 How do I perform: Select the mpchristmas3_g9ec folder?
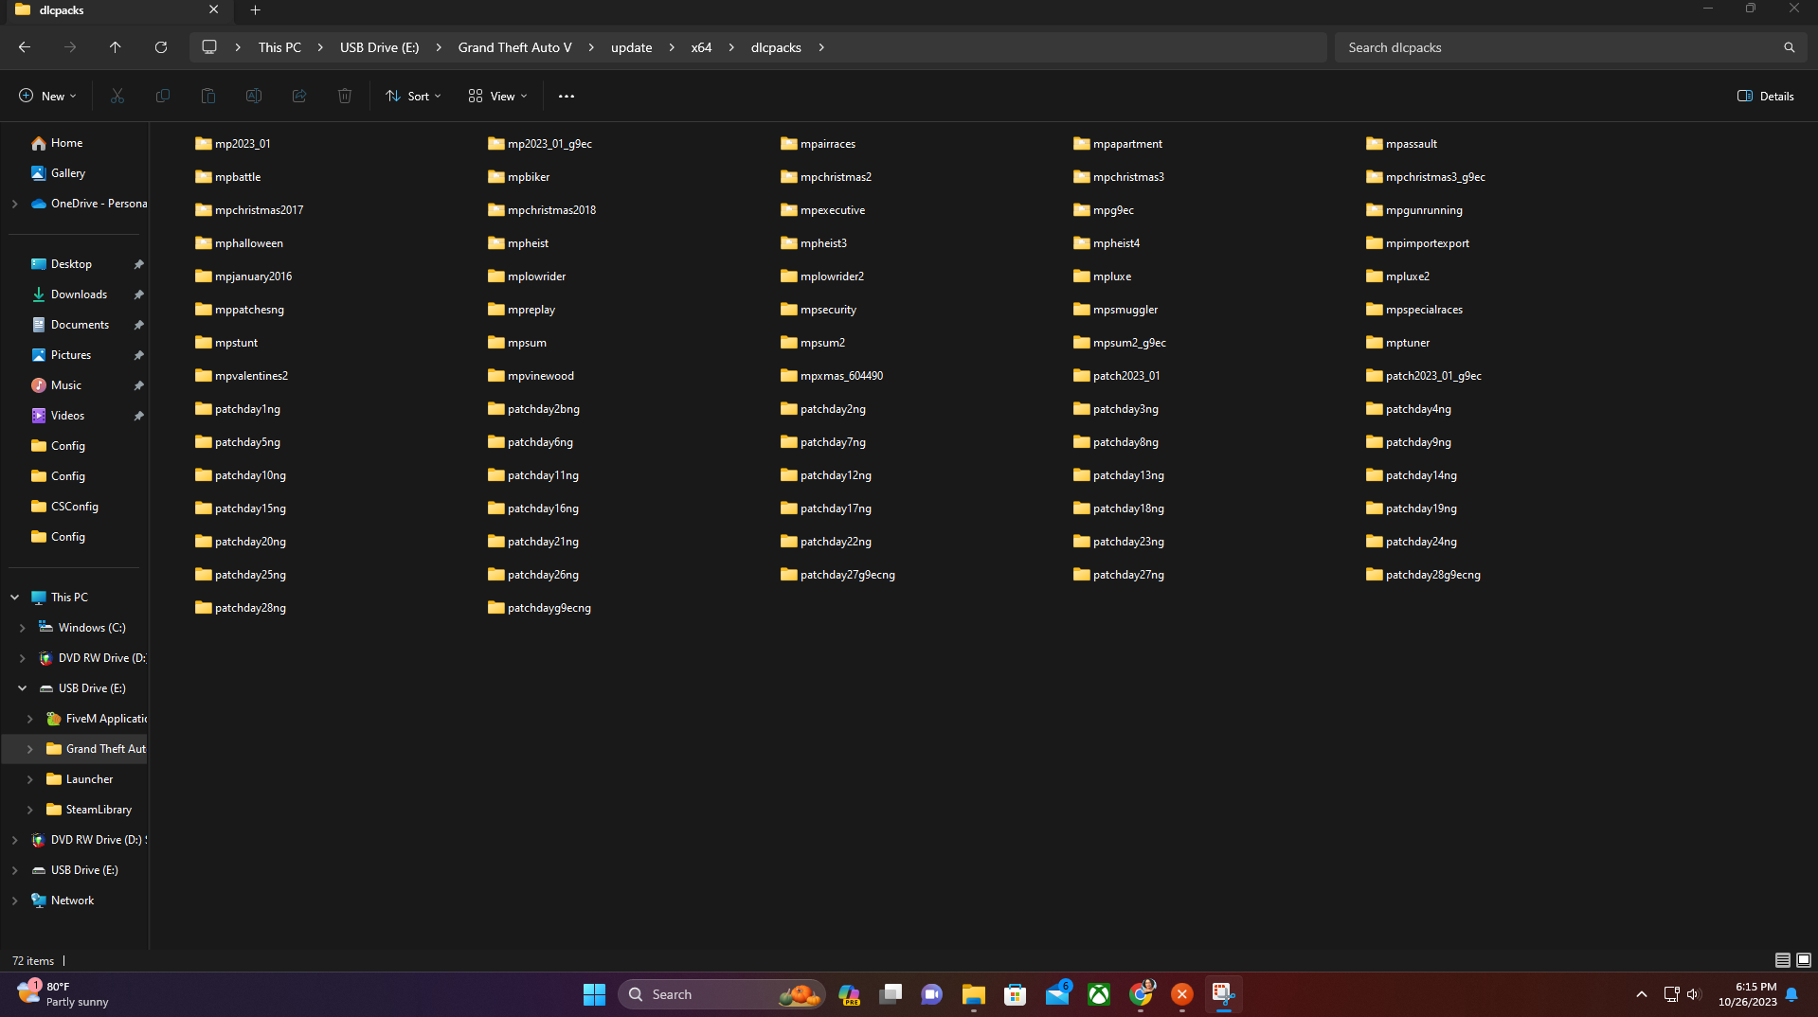tap(1426, 177)
